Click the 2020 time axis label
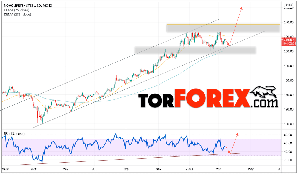The image size is (298, 174). pos(5,169)
